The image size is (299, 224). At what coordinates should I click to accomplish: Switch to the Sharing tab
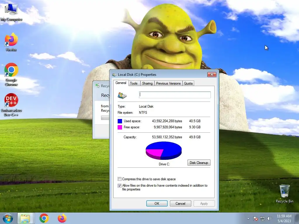[x=147, y=83]
